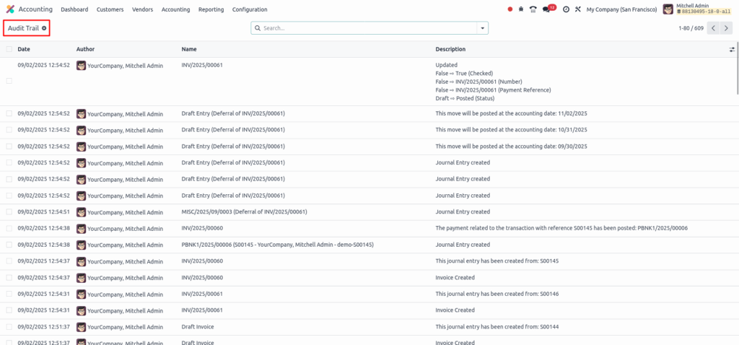Check the row created from S00146
739x345 pixels.
pyautogui.click(x=9, y=294)
